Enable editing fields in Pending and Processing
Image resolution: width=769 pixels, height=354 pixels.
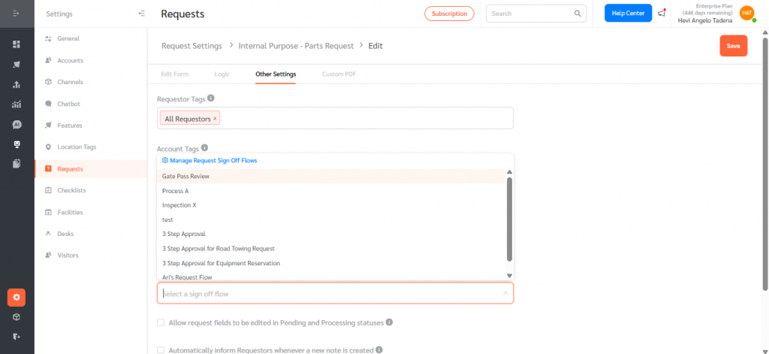click(161, 322)
